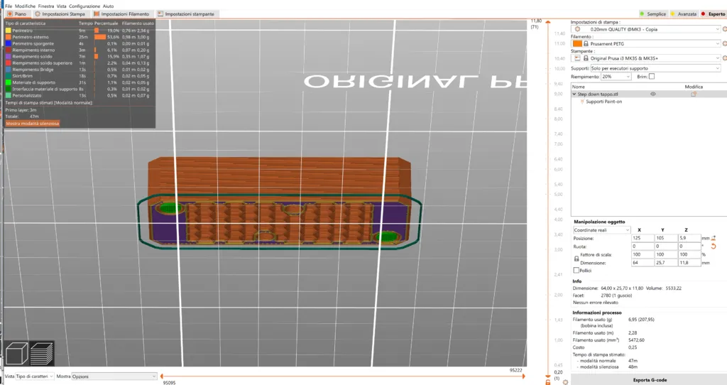Click the Posizione X field
The image size is (727, 385).
click(642, 238)
